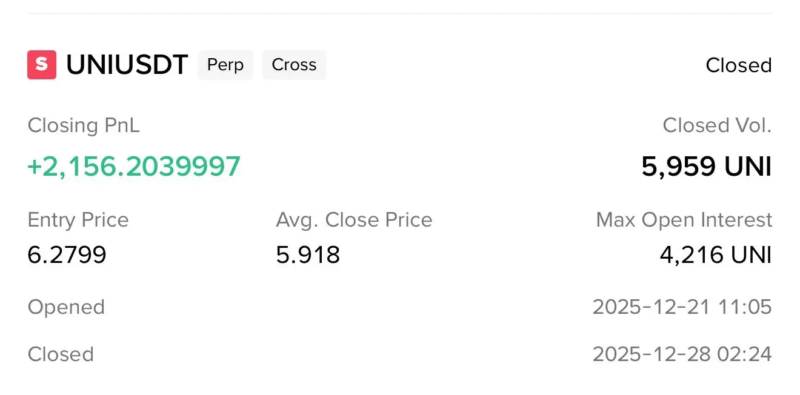The width and height of the screenshot is (800, 395).
Task: Select the 5,959 UNI volume value
Action: (x=707, y=167)
